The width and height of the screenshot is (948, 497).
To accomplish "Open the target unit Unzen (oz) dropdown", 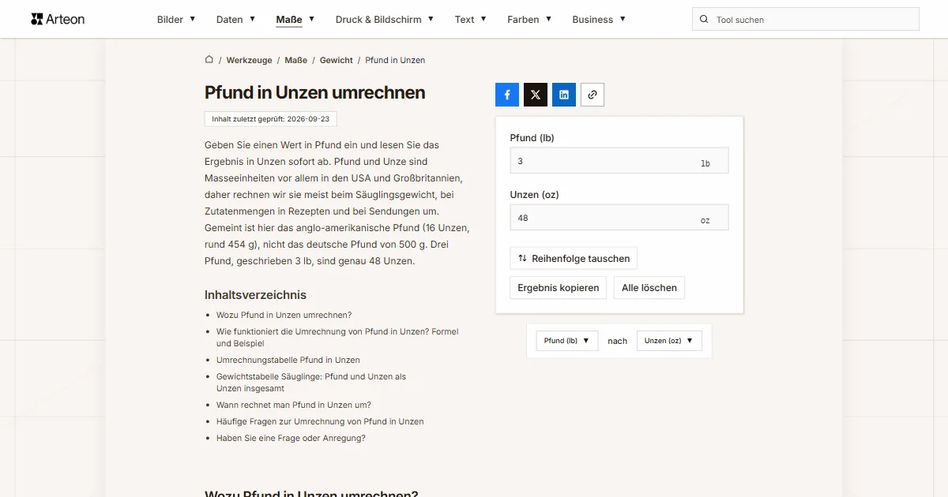I will pyautogui.click(x=669, y=341).
